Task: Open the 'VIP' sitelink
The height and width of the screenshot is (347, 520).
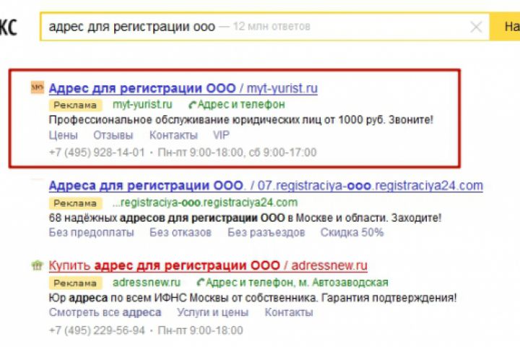Action: (221, 135)
